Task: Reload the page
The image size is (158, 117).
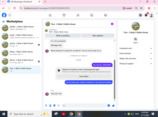Action: click(15, 8)
